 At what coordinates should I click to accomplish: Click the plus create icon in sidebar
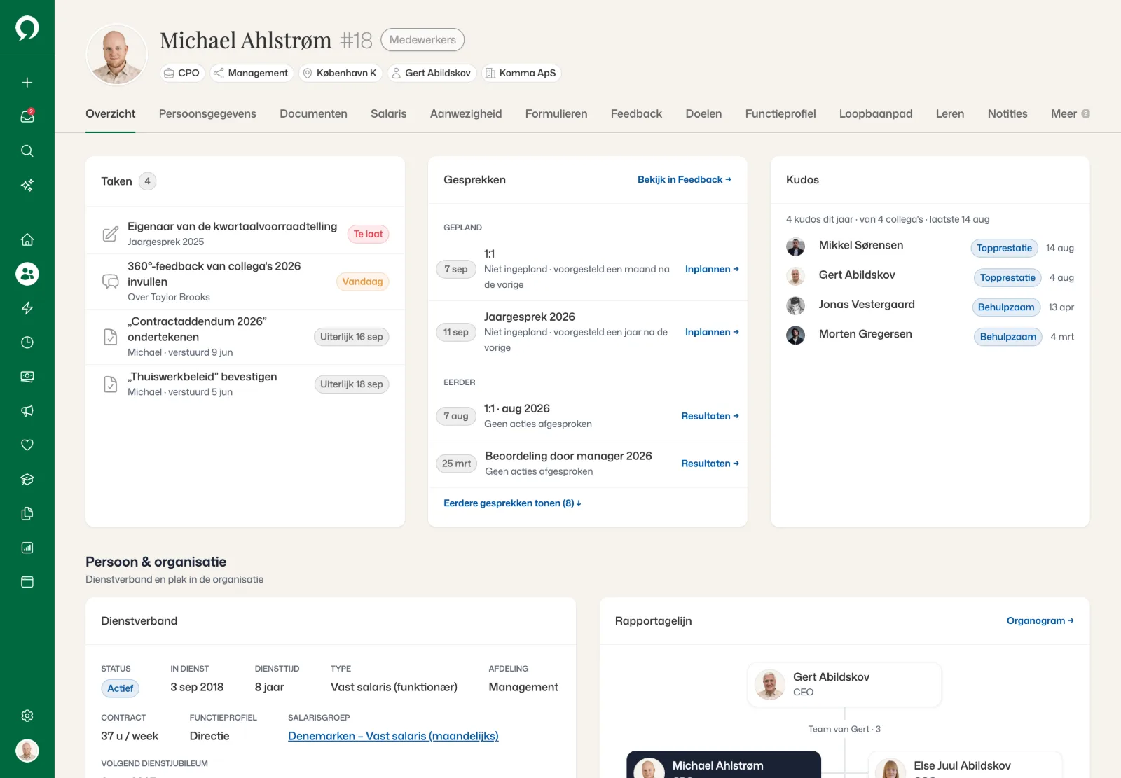tap(27, 83)
